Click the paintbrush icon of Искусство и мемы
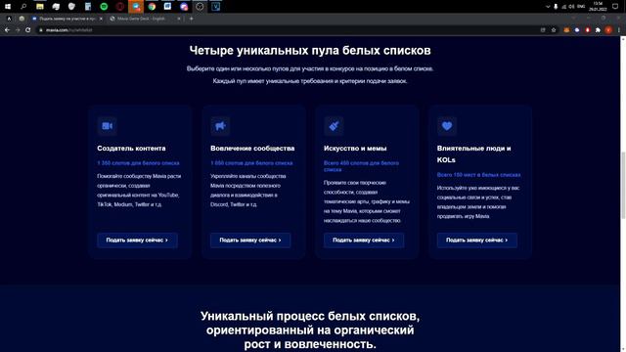The height and width of the screenshot is (352, 626). 334,126
